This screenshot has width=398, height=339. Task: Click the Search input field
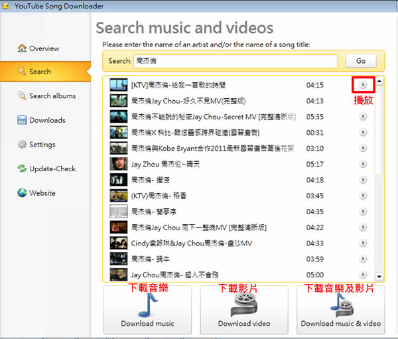235,61
